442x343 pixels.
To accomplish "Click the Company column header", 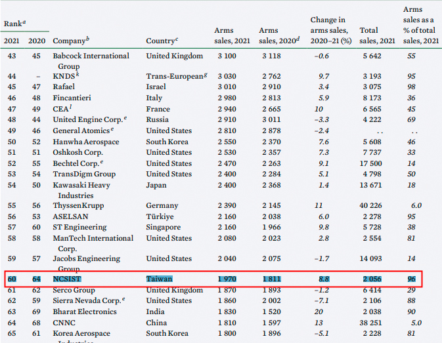I will tap(71, 41).
